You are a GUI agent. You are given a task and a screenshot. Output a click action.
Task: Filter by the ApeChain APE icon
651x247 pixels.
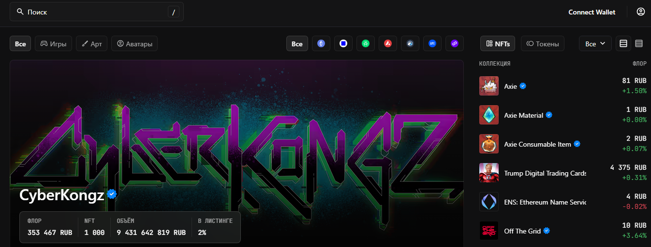pyautogui.click(x=432, y=43)
